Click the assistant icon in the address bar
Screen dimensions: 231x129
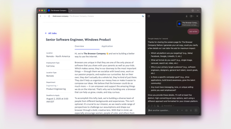click(143, 16)
